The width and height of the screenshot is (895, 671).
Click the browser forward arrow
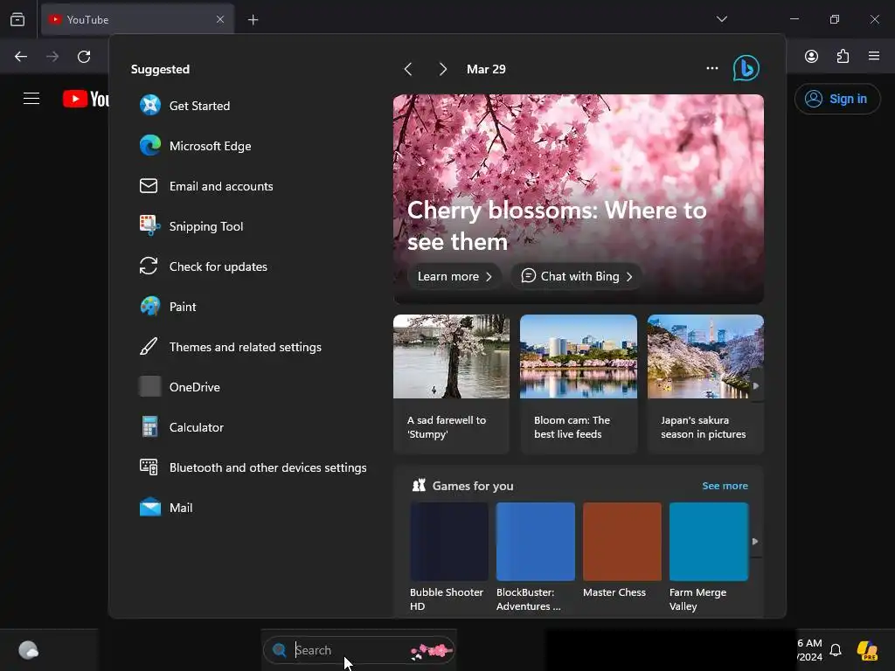pos(52,57)
